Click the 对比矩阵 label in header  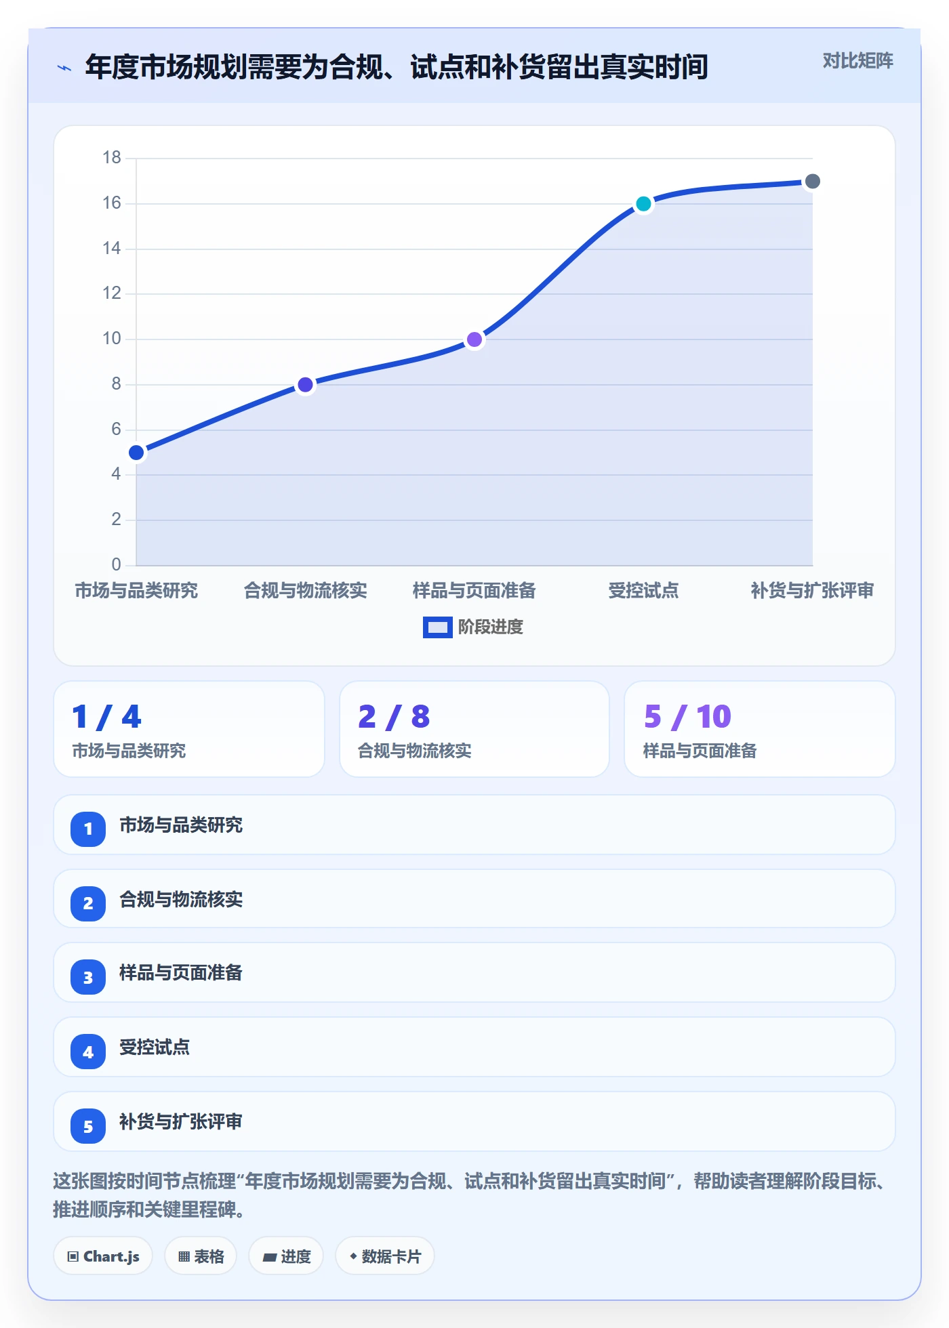point(857,61)
